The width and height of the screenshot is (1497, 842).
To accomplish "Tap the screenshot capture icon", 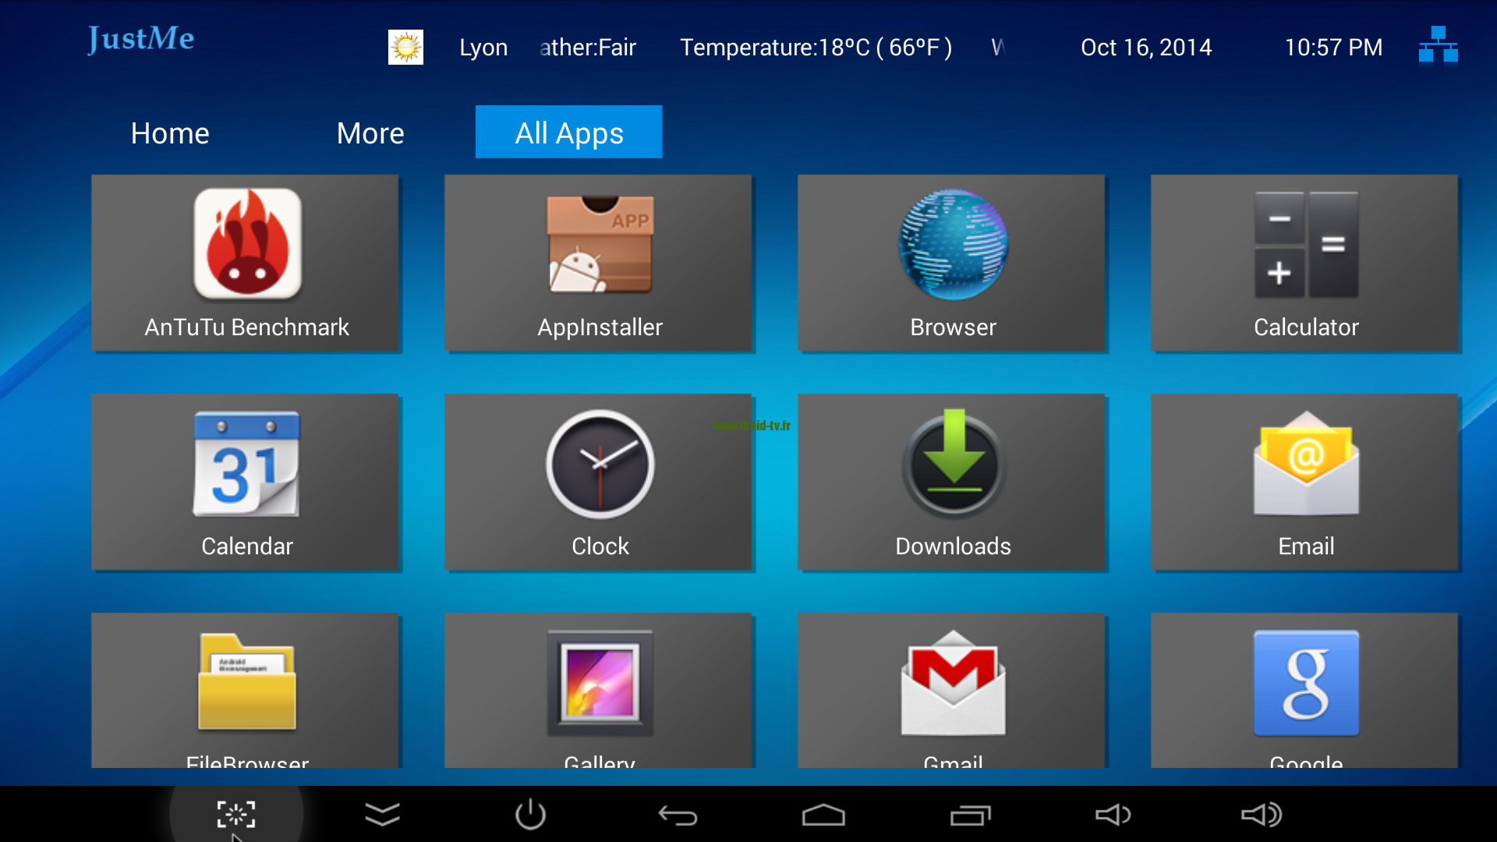I will 236,815.
